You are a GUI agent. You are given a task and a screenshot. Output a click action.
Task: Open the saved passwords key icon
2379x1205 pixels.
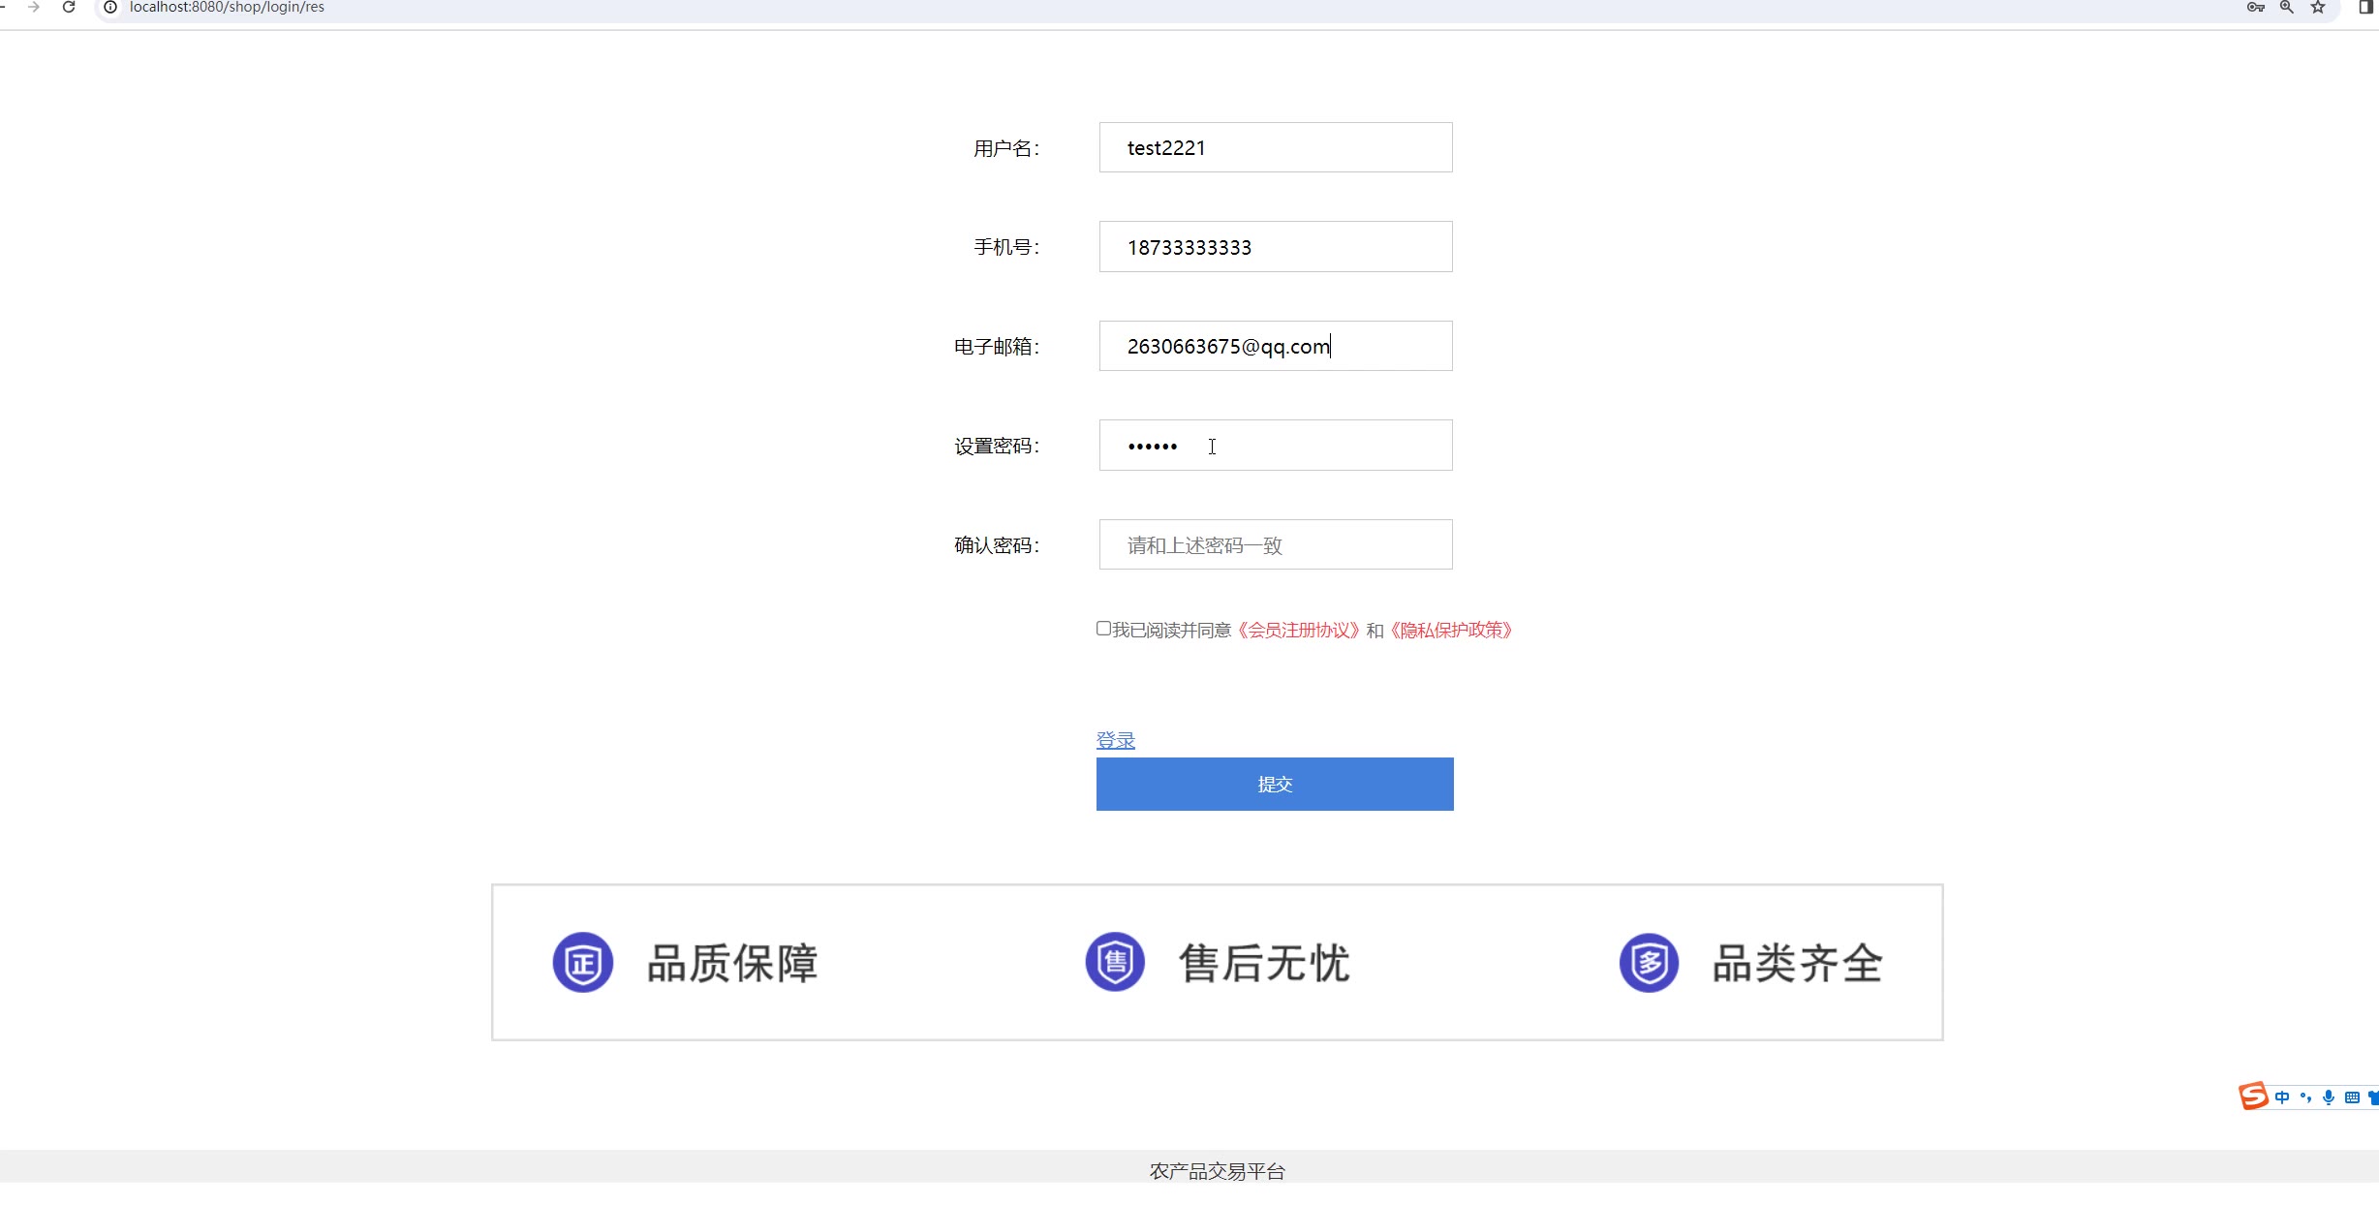2256,7
